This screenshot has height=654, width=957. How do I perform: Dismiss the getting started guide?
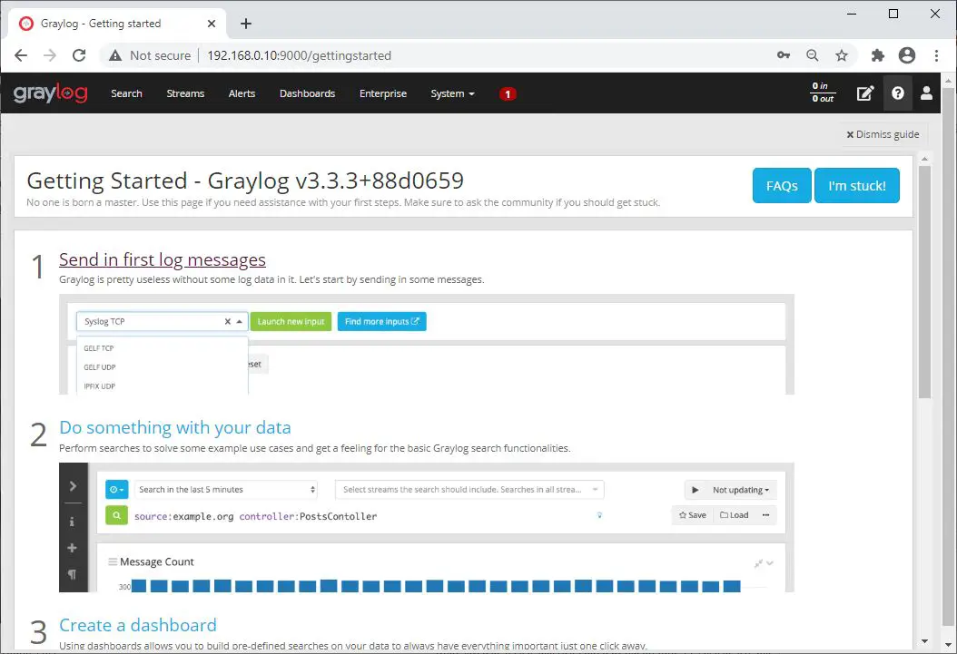(x=883, y=134)
